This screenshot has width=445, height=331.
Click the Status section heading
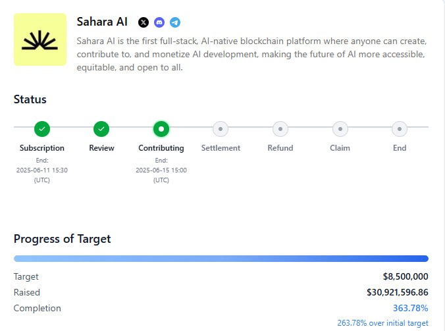tap(30, 99)
